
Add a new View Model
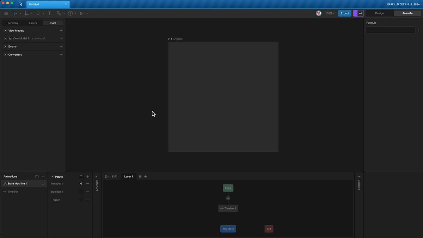click(61, 31)
